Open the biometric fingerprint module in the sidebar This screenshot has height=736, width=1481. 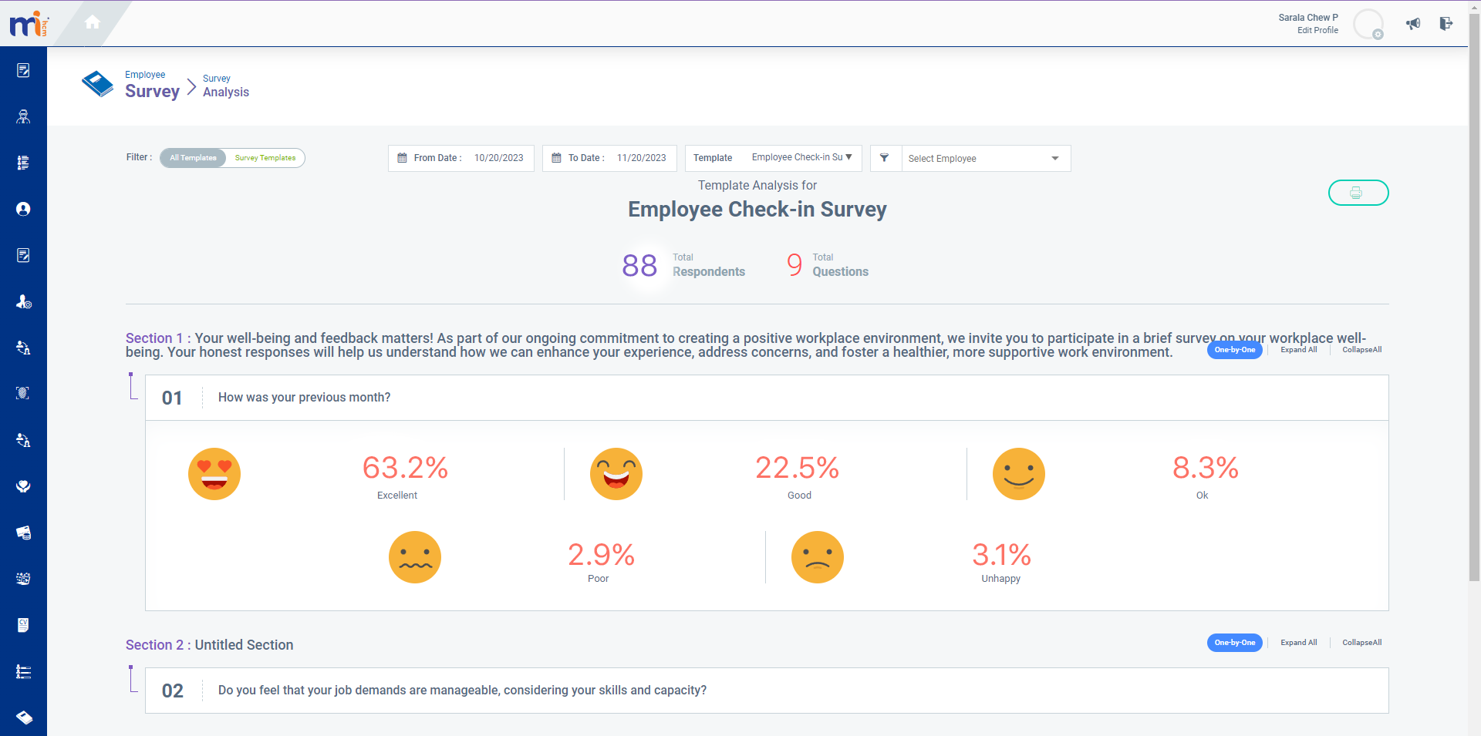(23, 394)
